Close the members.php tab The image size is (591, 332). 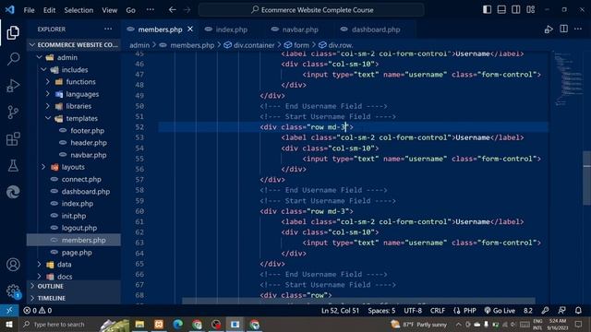click(x=190, y=29)
